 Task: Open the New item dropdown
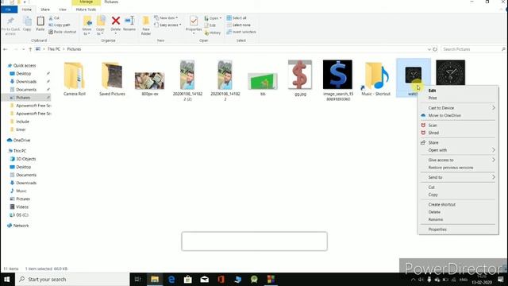point(166,17)
